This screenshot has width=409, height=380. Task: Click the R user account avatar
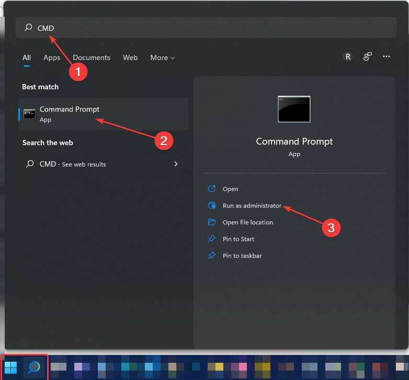[348, 57]
